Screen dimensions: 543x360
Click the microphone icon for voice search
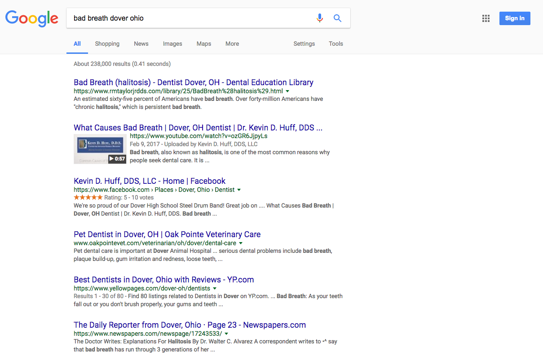319,18
